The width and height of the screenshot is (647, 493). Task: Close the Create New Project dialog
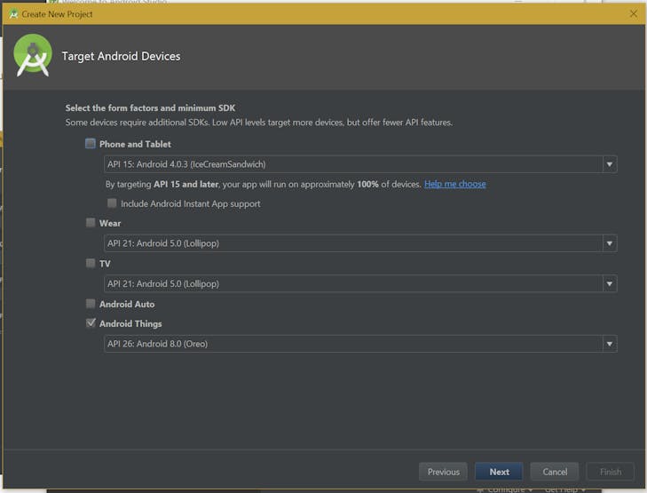tap(633, 14)
